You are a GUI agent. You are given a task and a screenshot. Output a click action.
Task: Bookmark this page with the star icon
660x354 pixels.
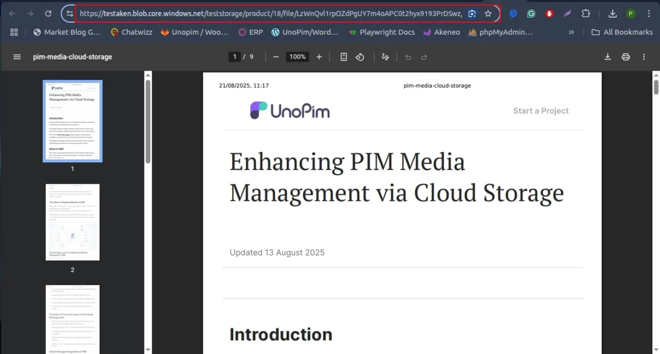488,14
